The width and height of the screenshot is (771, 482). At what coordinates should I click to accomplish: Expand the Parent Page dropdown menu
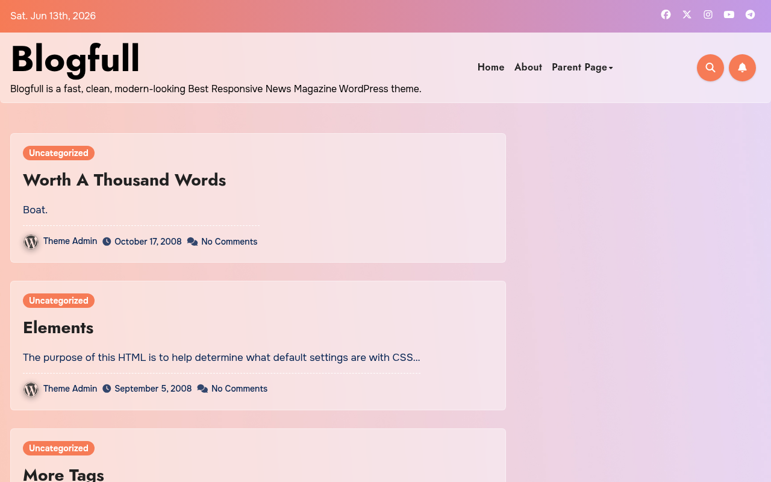click(x=582, y=67)
